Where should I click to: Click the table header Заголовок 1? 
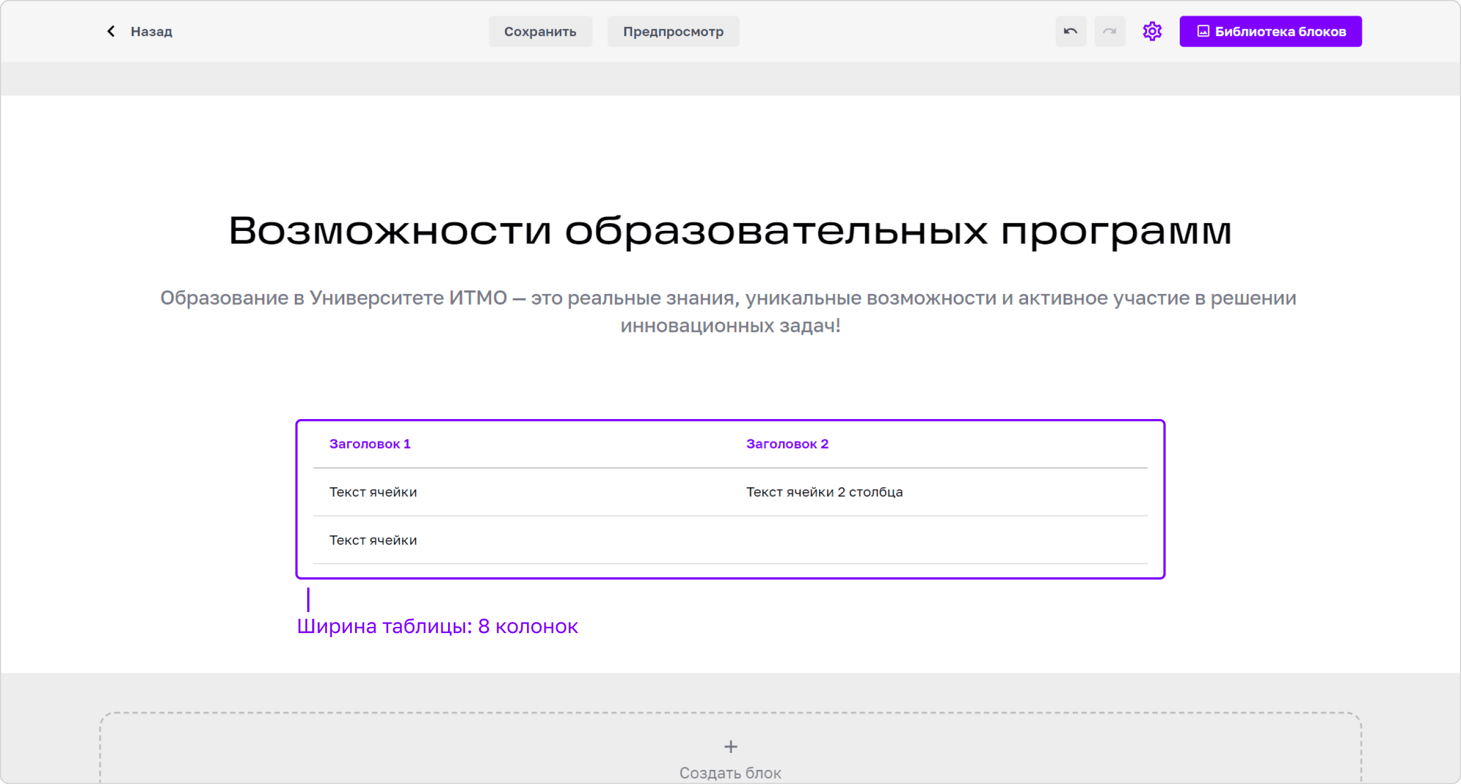[x=370, y=444]
